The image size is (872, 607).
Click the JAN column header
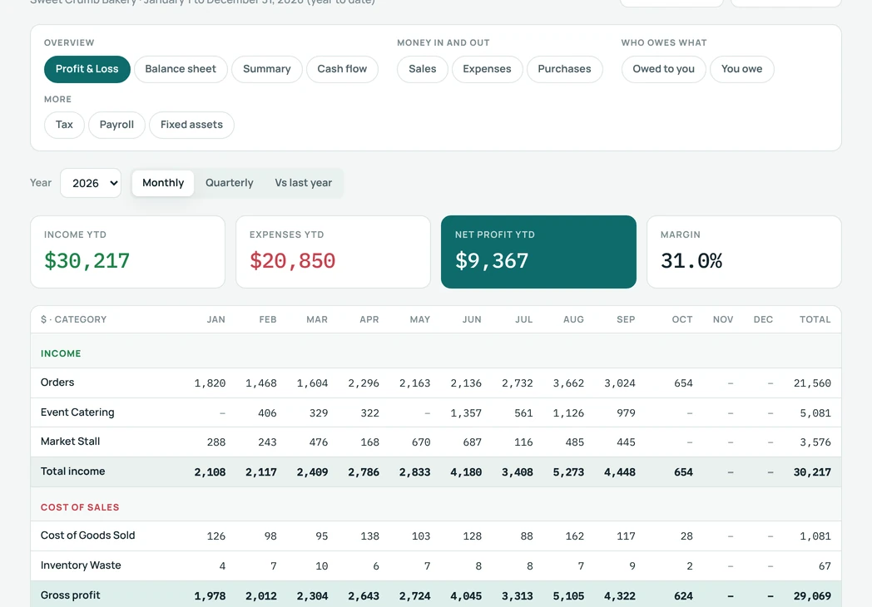click(216, 319)
